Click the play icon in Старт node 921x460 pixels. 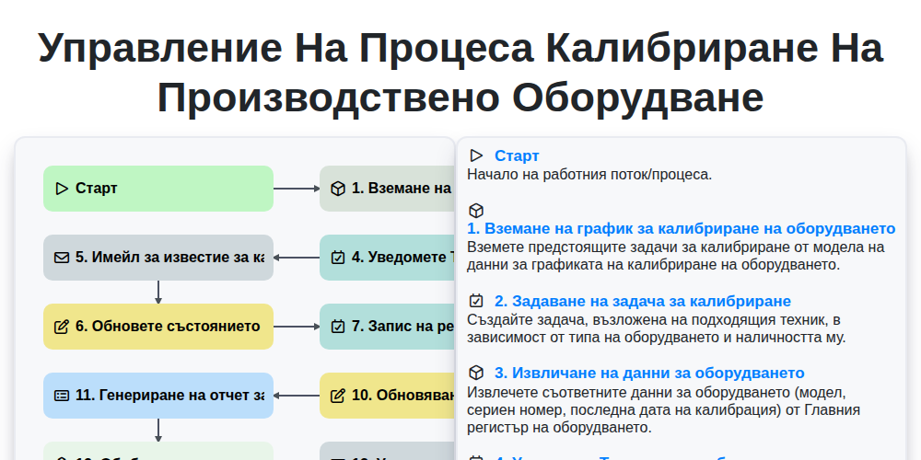(62, 189)
